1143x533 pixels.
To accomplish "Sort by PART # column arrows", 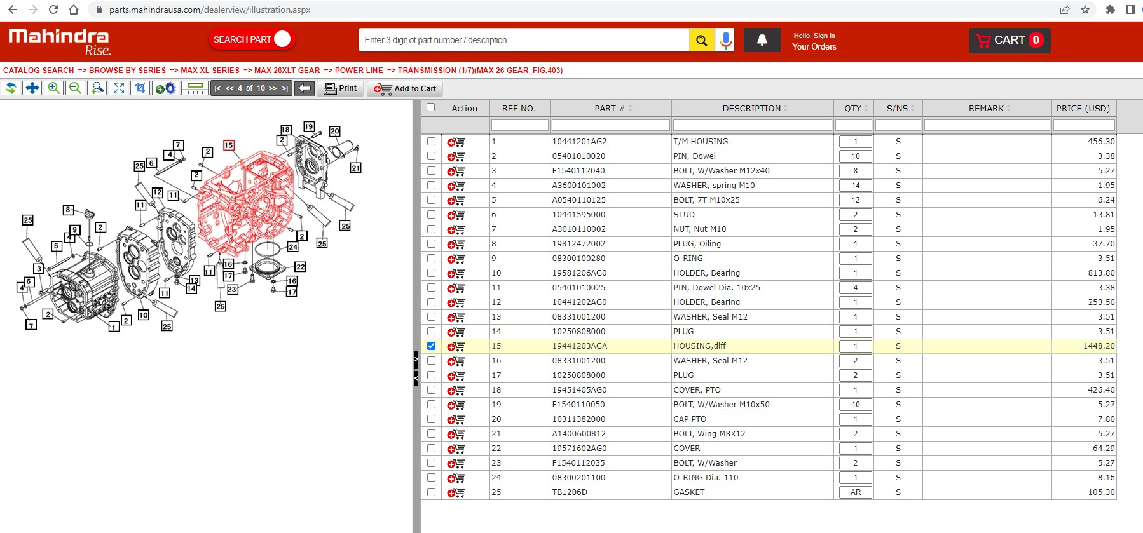I will 630,109.
